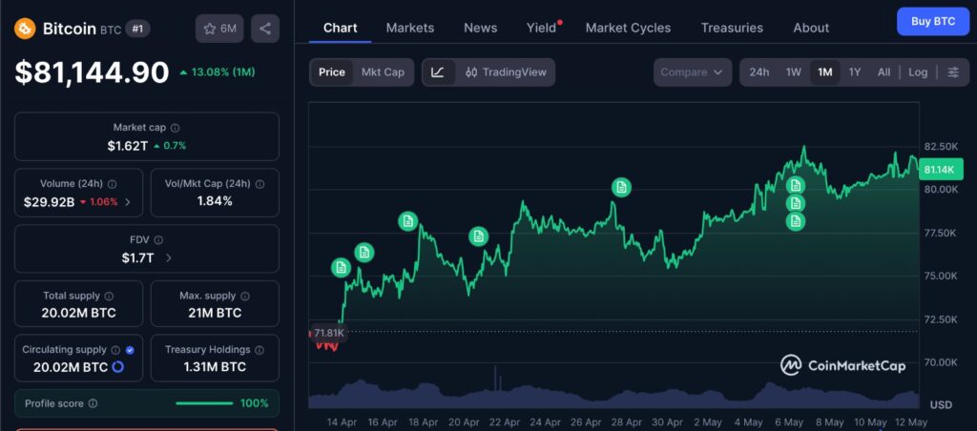Open the share icon button
977x431 pixels.
pyautogui.click(x=265, y=29)
